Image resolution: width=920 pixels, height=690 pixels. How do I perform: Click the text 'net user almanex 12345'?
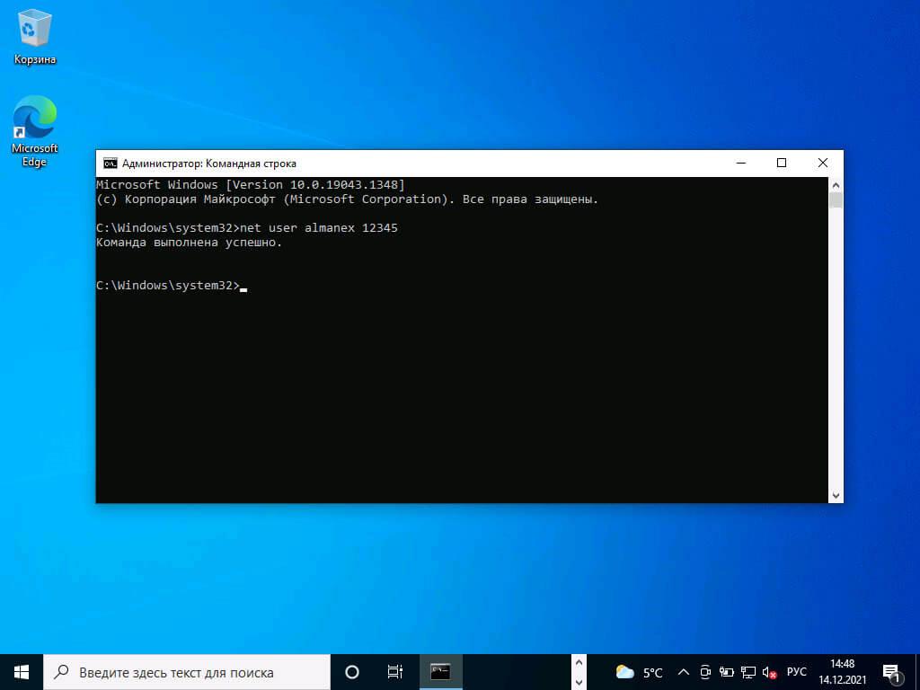point(319,227)
